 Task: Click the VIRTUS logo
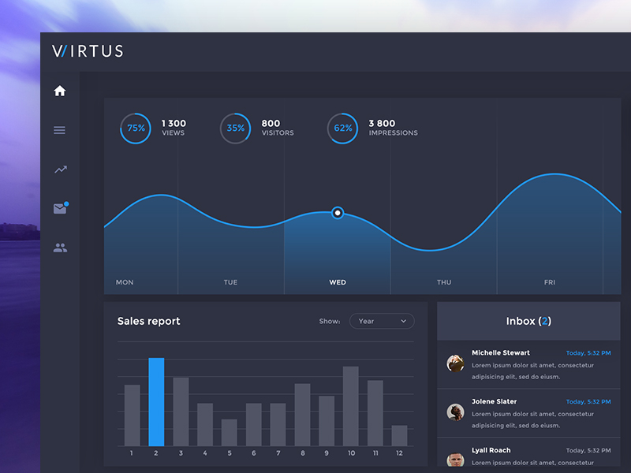pyautogui.click(x=88, y=51)
